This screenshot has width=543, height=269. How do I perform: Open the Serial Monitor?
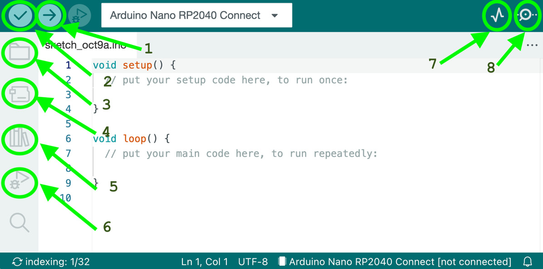(527, 15)
